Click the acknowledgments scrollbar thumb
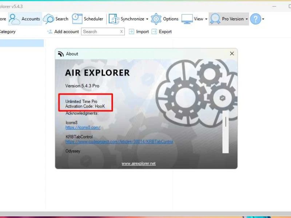This screenshot has width=291, height=218. 226,122
